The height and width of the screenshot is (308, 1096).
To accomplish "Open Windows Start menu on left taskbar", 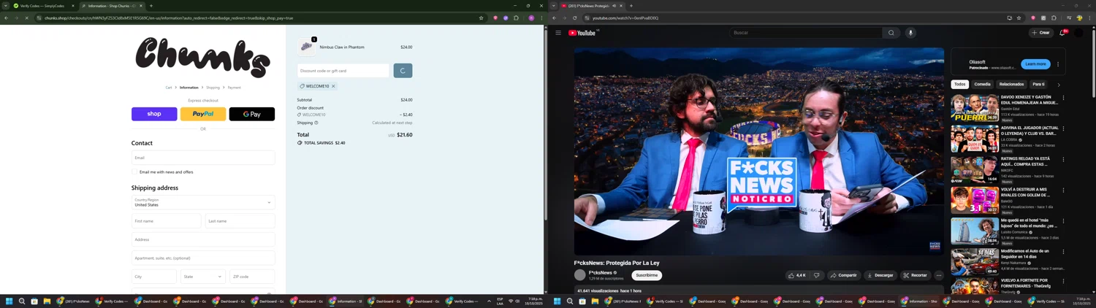I will click(9, 301).
